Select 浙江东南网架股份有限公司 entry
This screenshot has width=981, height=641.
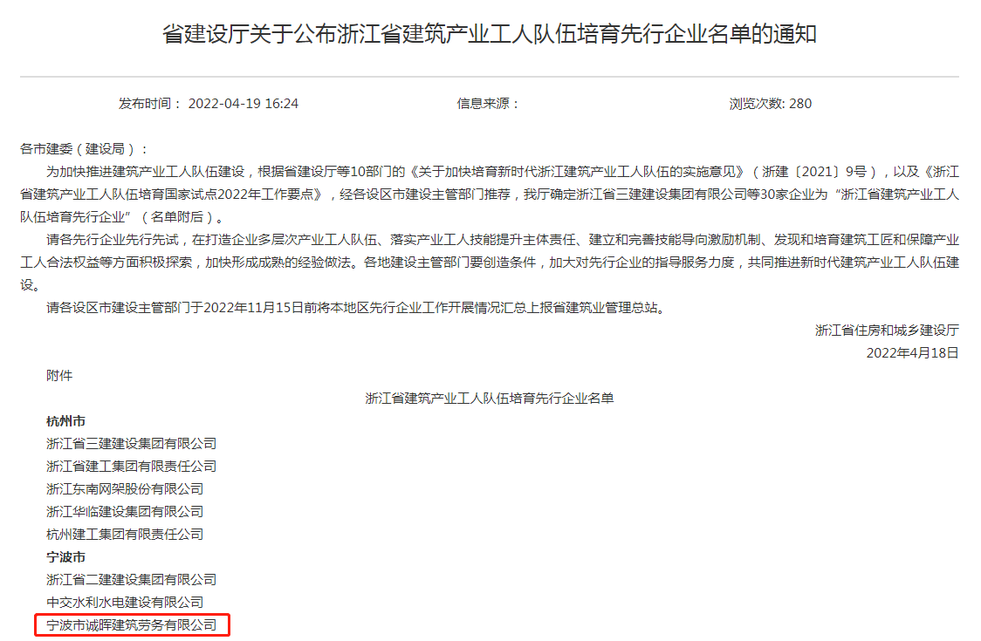click(125, 489)
